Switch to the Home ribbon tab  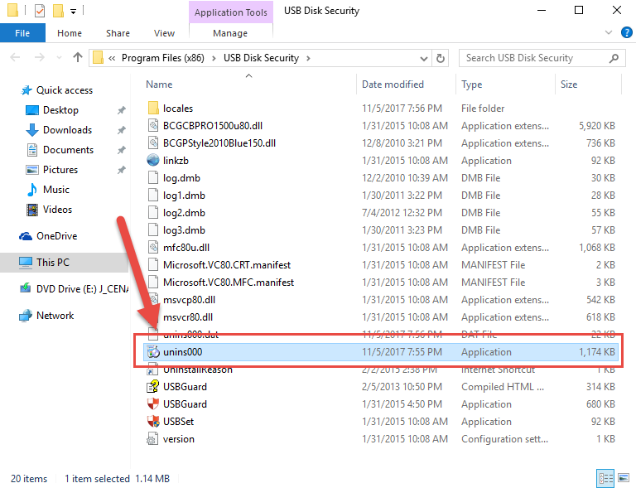pyautogui.click(x=70, y=33)
